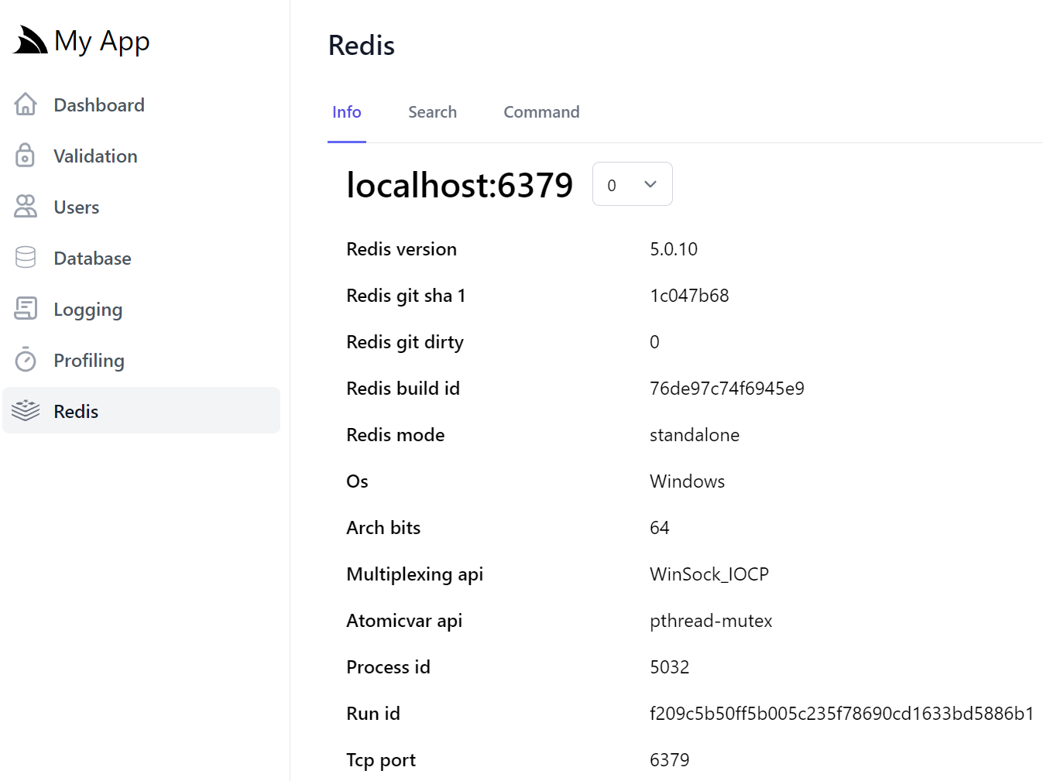Click the Os label
This screenshot has width=1043, height=781.
tap(357, 481)
